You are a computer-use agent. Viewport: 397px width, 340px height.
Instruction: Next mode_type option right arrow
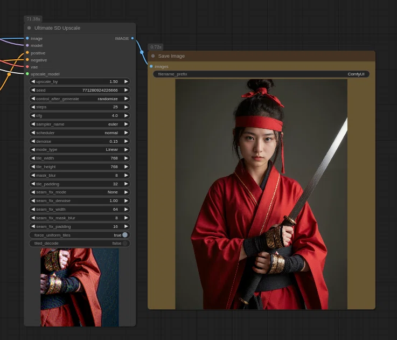(126, 149)
